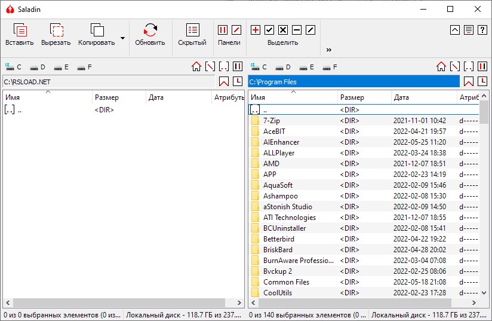Open the dropdown arrow next to Копировать

pyautogui.click(x=122, y=38)
